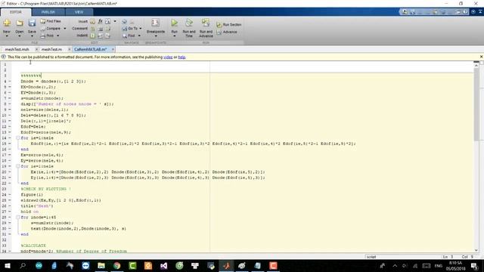484x272 pixels.
Task: Click the scrollbar down arrow
Action: tap(476, 250)
